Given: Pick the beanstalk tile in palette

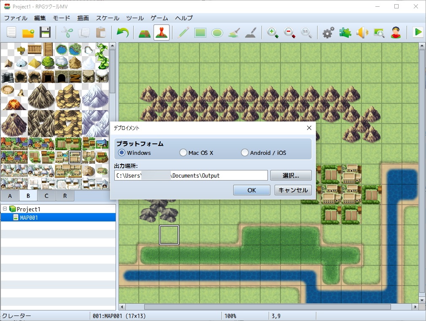Looking at the screenshot, I should click(102, 56).
